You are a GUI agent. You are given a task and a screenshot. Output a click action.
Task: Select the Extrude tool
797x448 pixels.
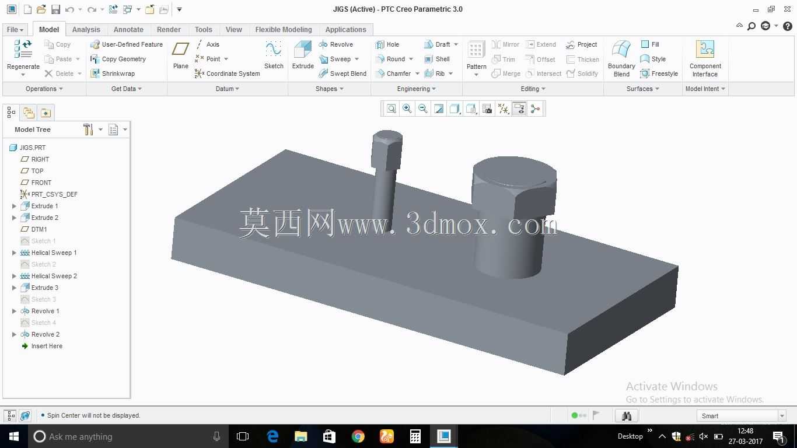click(x=303, y=56)
